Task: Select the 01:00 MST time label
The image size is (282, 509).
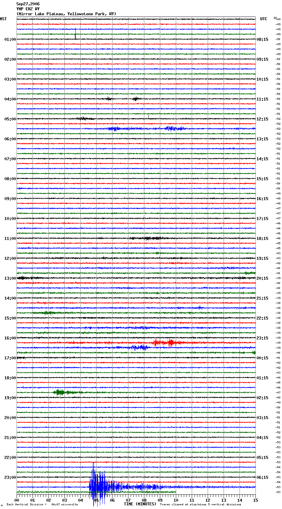Action: (10, 39)
